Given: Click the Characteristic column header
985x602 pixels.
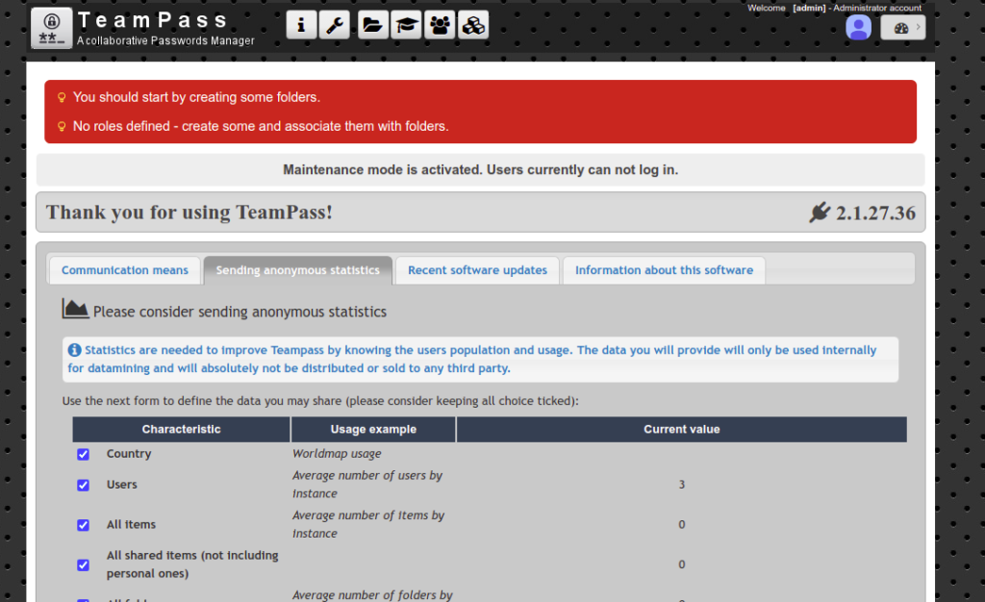Looking at the screenshot, I should pyautogui.click(x=181, y=429).
